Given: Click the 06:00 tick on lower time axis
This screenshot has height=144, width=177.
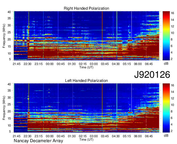Looking at the screenshot, I should coord(138,136).
